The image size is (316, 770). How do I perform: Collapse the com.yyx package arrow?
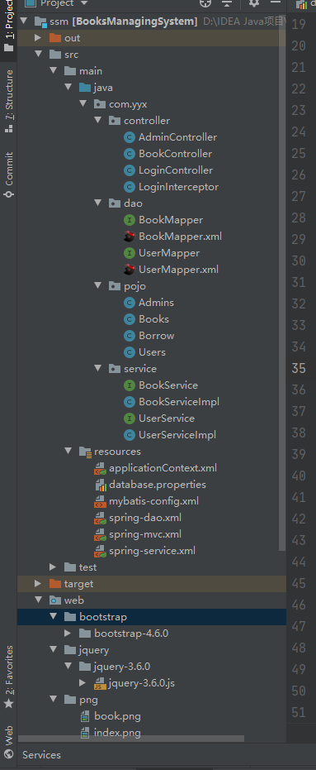click(83, 104)
